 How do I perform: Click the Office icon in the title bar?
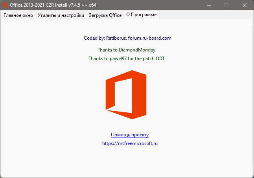(5, 5)
